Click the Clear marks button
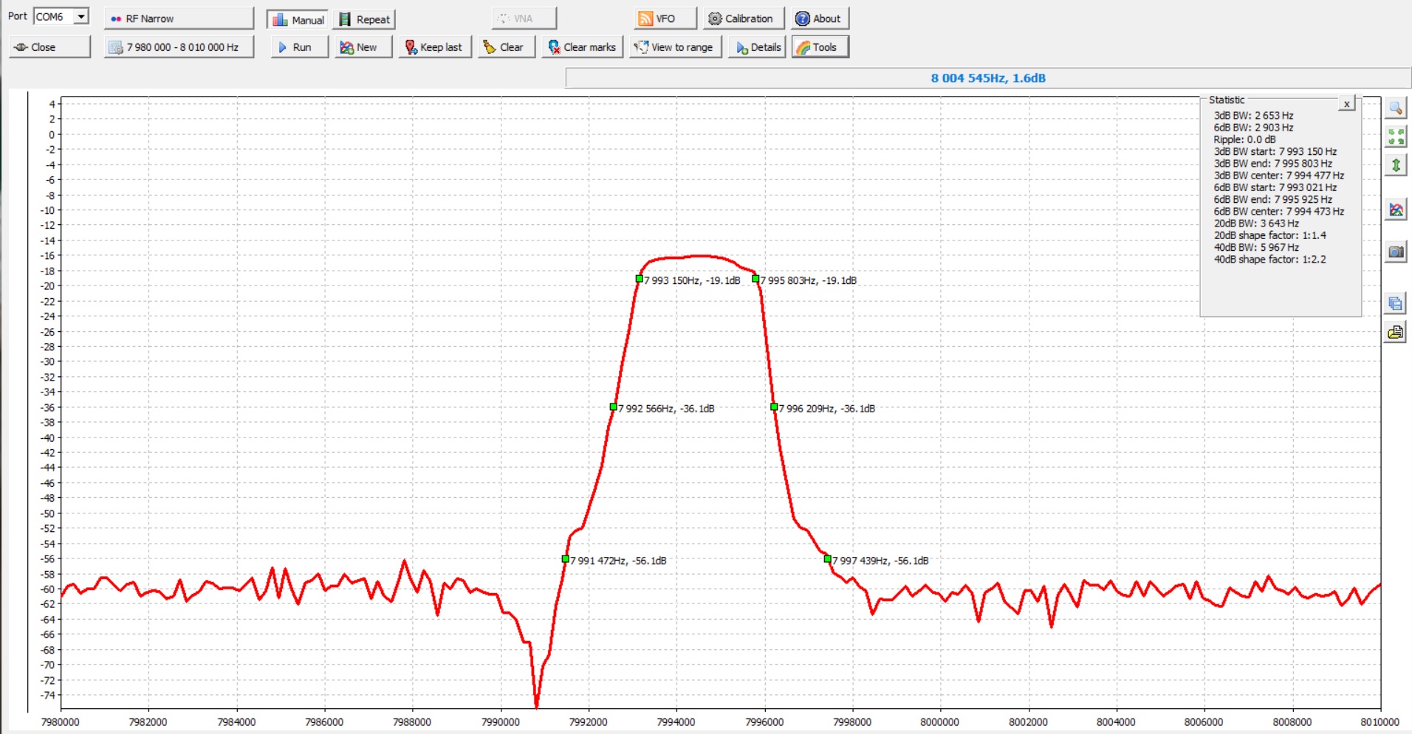Image resolution: width=1412 pixels, height=734 pixels. tap(582, 47)
